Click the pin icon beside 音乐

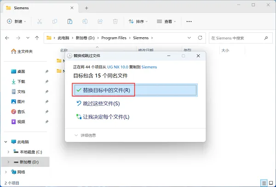(46, 112)
